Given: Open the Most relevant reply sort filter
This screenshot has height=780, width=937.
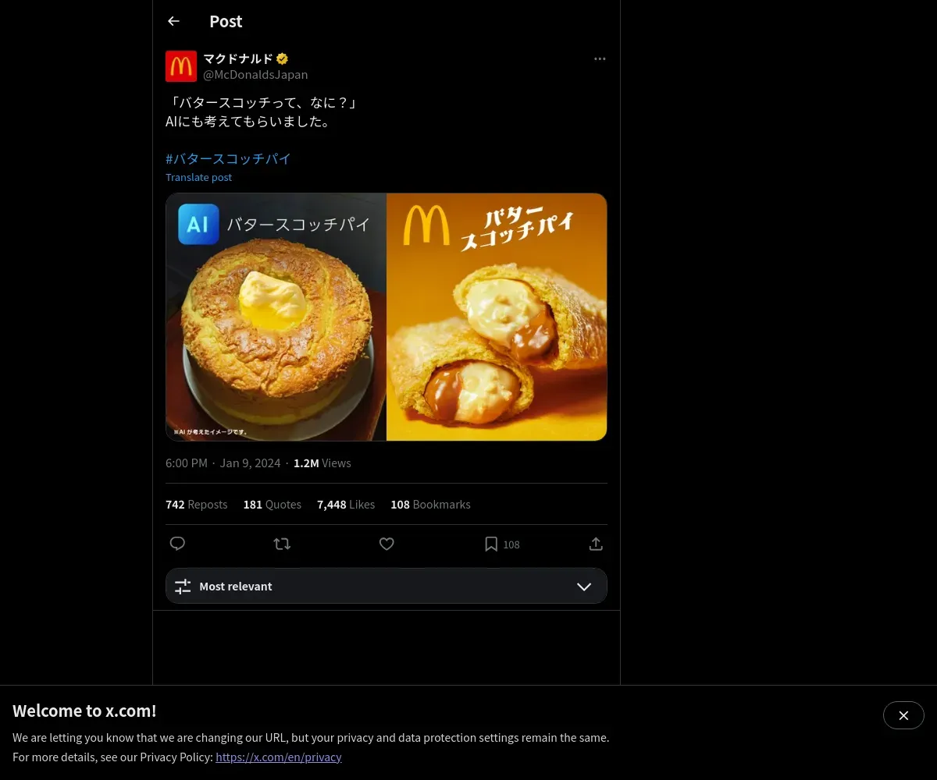Looking at the screenshot, I should (235, 587).
